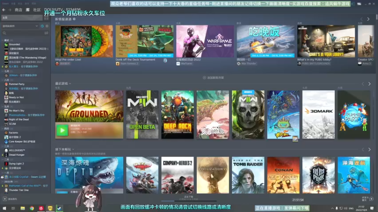This screenshot has width=378, height=212.
Task: Open the 库 library tab
Action: pyautogui.click(x=27, y=10)
